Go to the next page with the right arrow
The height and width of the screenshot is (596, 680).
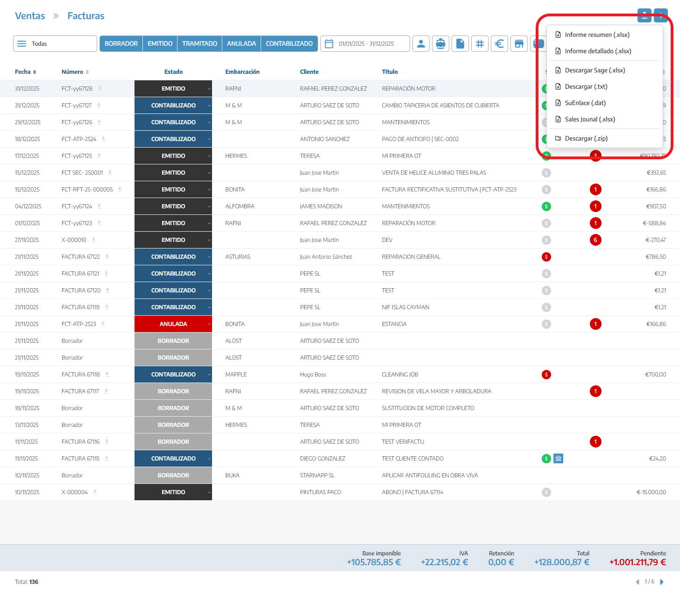point(662,582)
